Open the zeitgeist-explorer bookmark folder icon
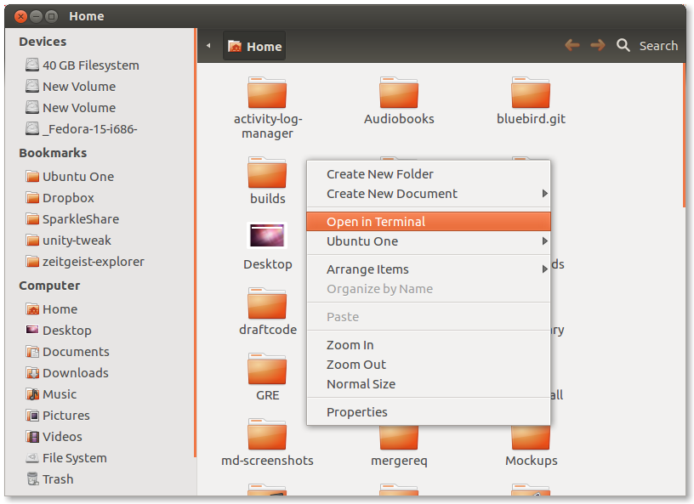Screen dimensions: 694x504 32,262
